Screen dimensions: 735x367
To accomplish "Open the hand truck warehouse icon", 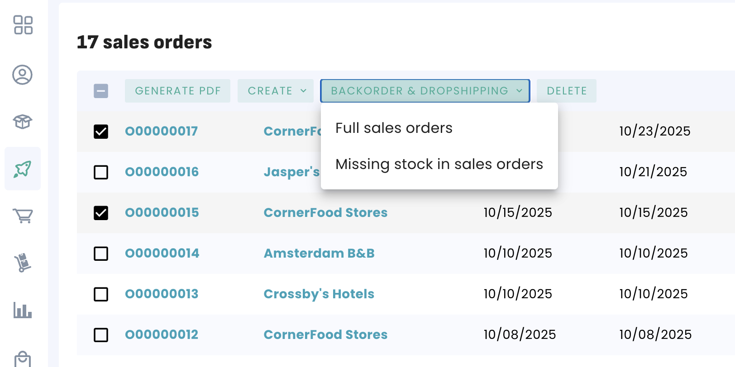I will pyautogui.click(x=22, y=263).
